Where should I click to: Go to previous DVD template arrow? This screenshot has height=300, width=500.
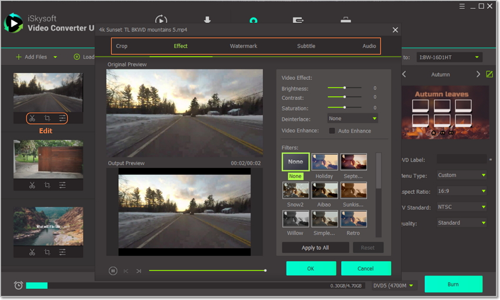(x=404, y=75)
